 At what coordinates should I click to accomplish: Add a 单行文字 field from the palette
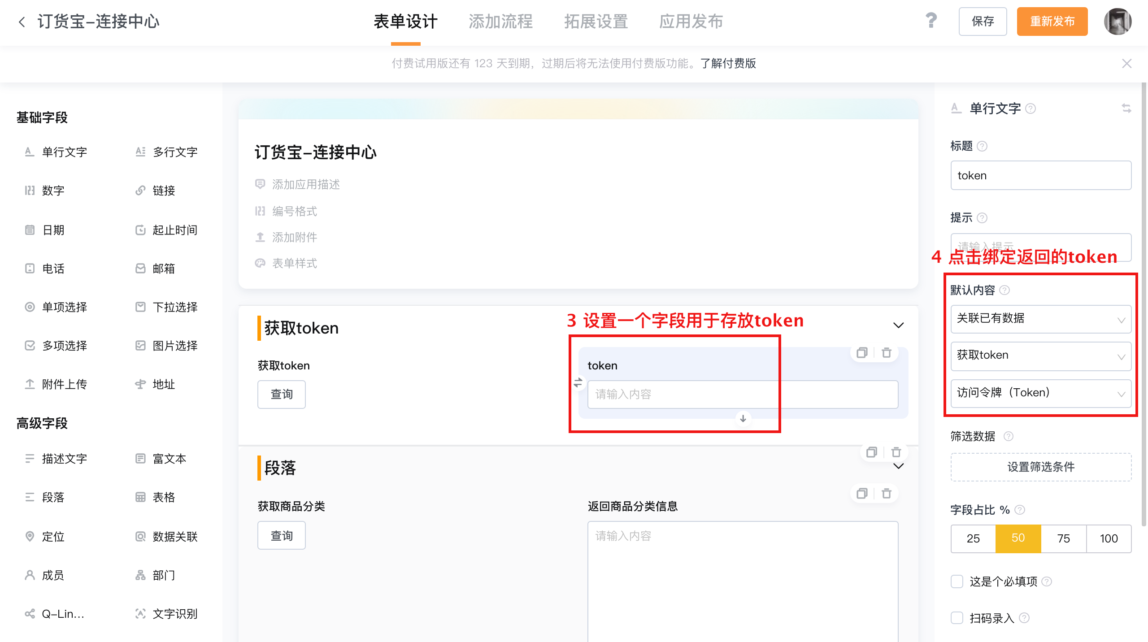point(56,152)
